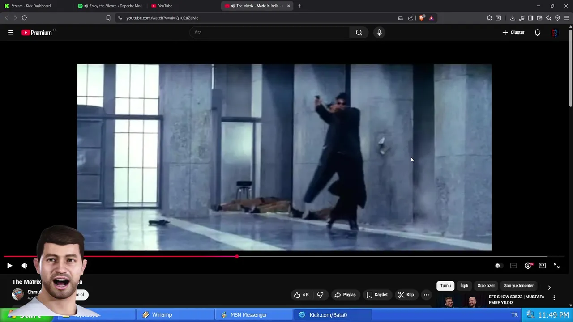573x322 pixels.
Task: Create a clip with Klip button
Action: (406, 295)
